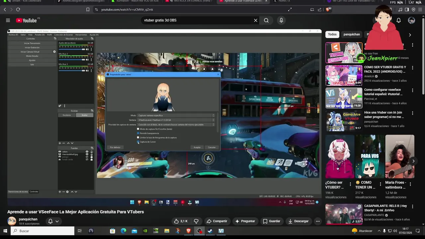425x239 pixels.
Task: Open Brave browser from the taskbar
Action: [x=189, y=231]
